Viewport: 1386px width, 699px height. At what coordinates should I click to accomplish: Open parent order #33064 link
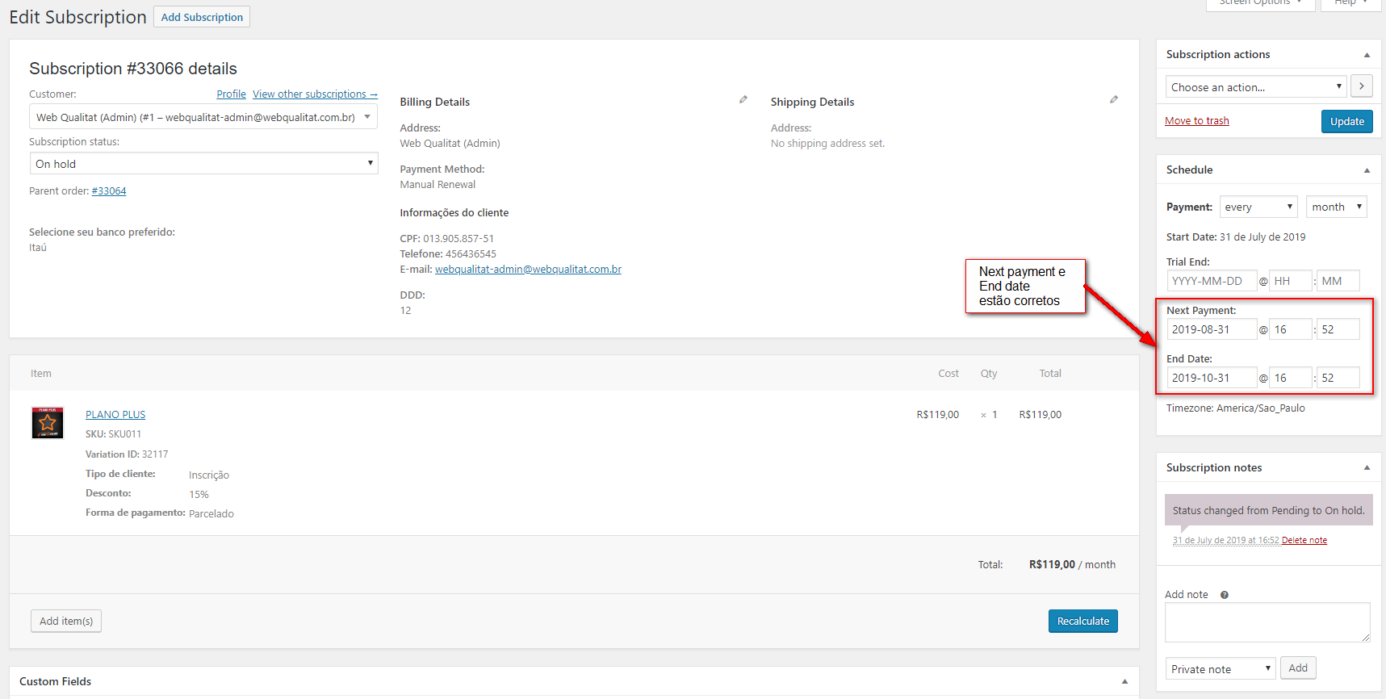tap(109, 191)
